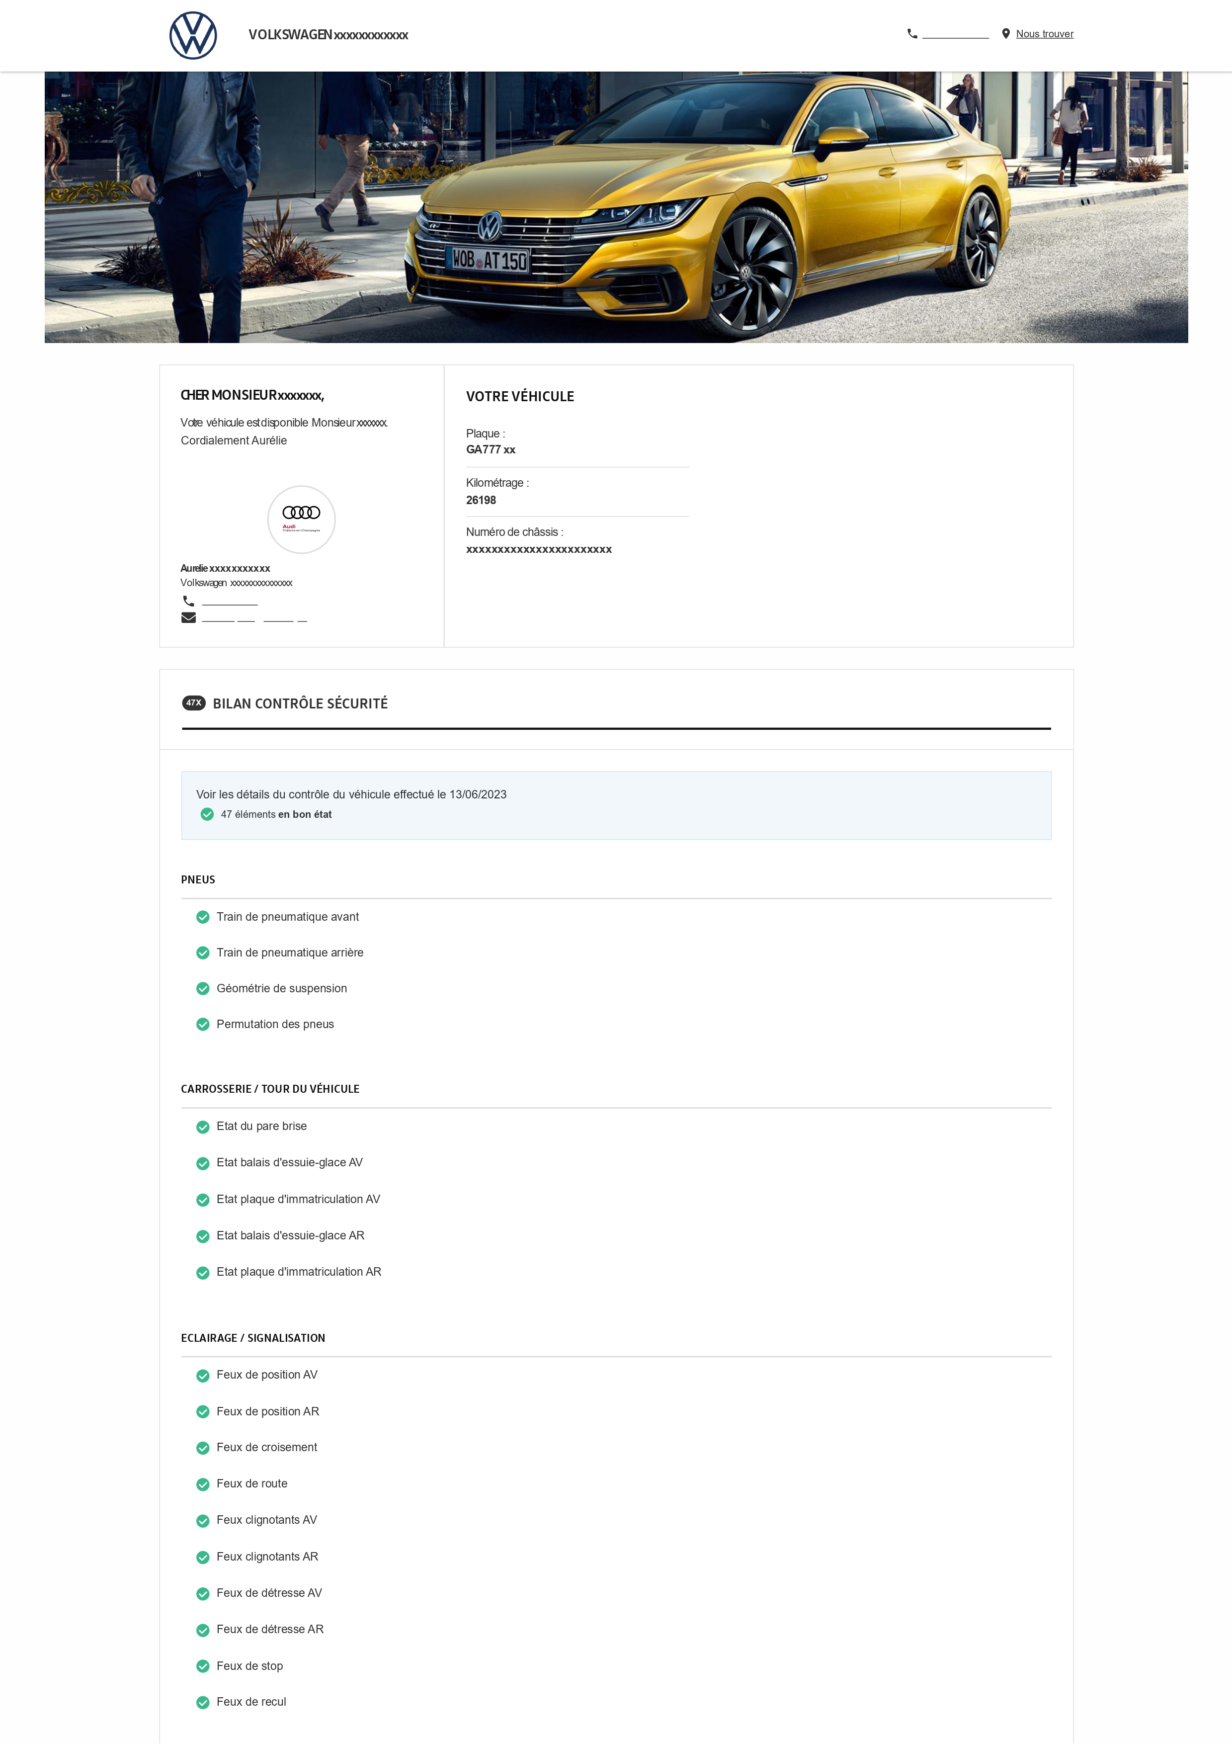Click the Géométrie de suspension item

[281, 988]
